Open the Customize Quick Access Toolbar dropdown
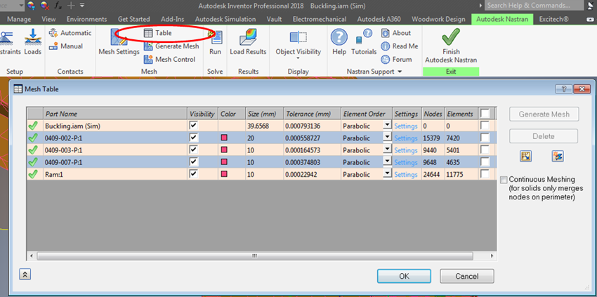The image size is (597, 297). click(82, 6)
